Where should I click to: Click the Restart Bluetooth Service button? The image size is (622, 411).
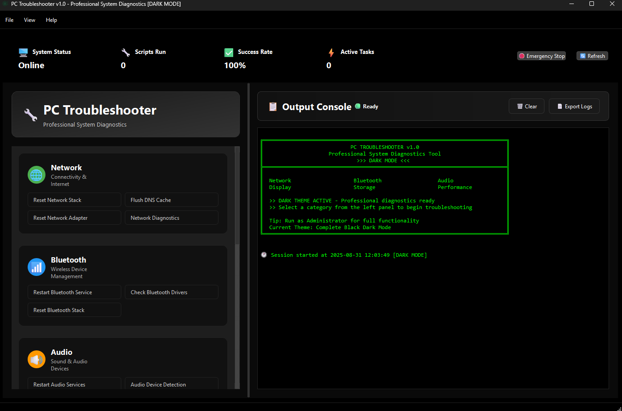pyautogui.click(x=74, y=292)
